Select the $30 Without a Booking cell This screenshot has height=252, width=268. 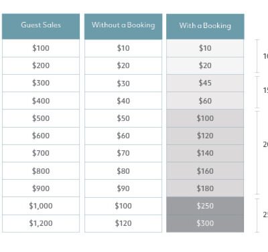pos(123,83)
